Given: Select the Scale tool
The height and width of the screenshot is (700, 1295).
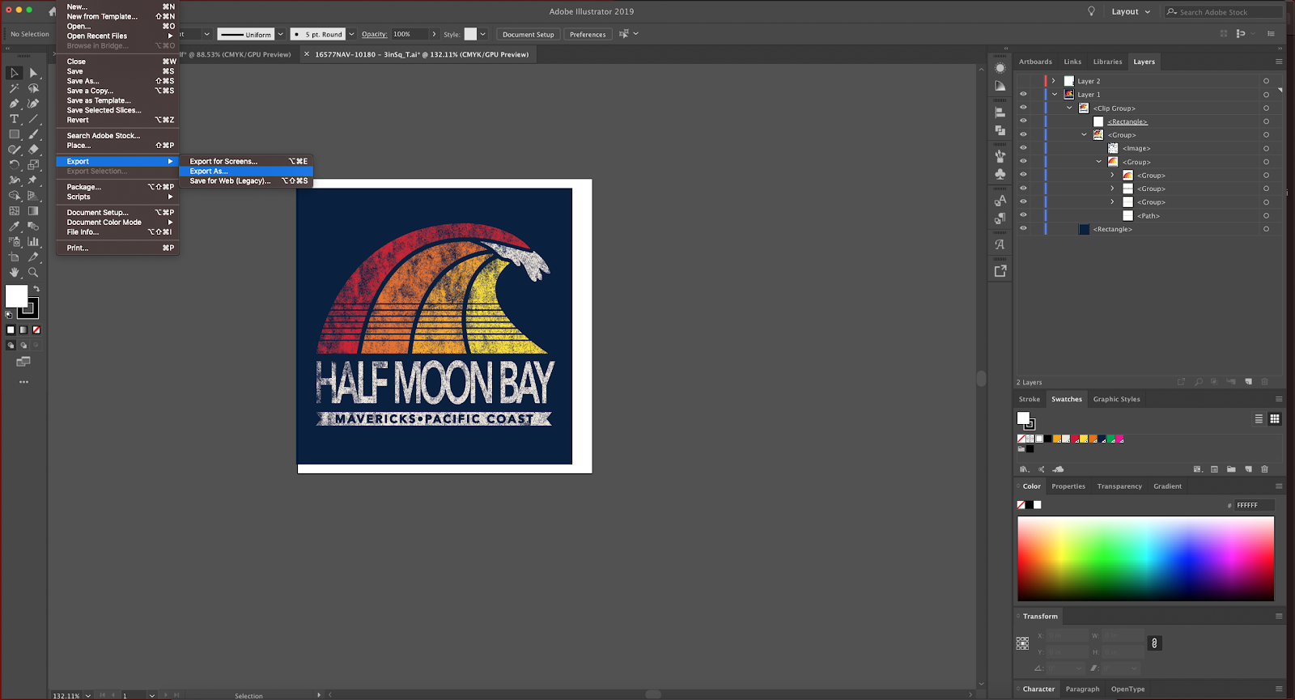Looking at the screenshot, I should (x=33, y=165).
